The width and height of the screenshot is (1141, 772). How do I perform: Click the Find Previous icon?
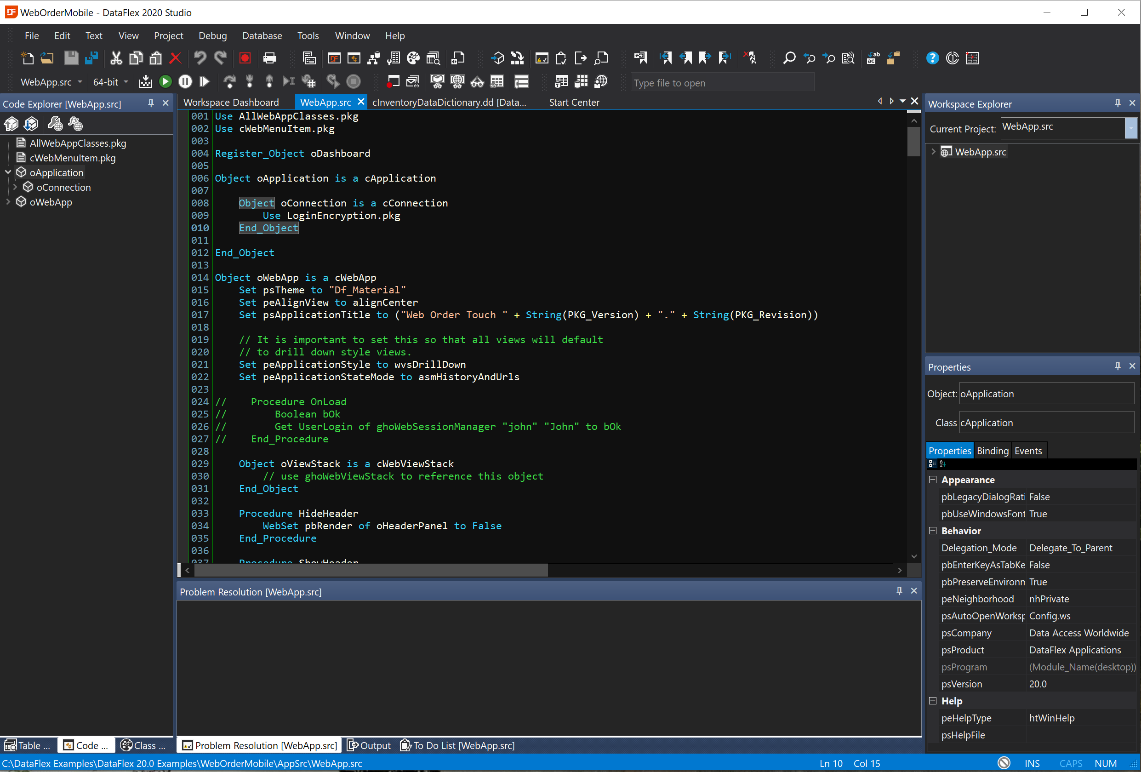pyautogui.click(x=809, y=58)
